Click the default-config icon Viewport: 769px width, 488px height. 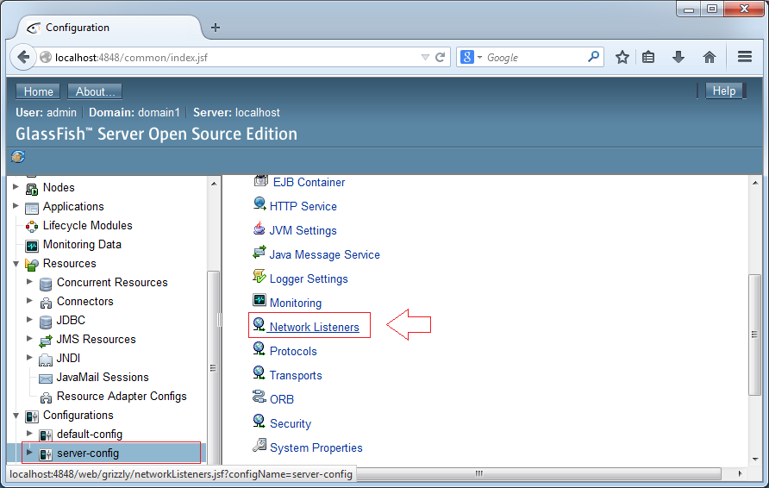click(x=46, y=435)
